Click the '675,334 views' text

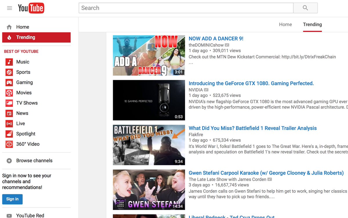pyautogui.click(x=227, y=140)
